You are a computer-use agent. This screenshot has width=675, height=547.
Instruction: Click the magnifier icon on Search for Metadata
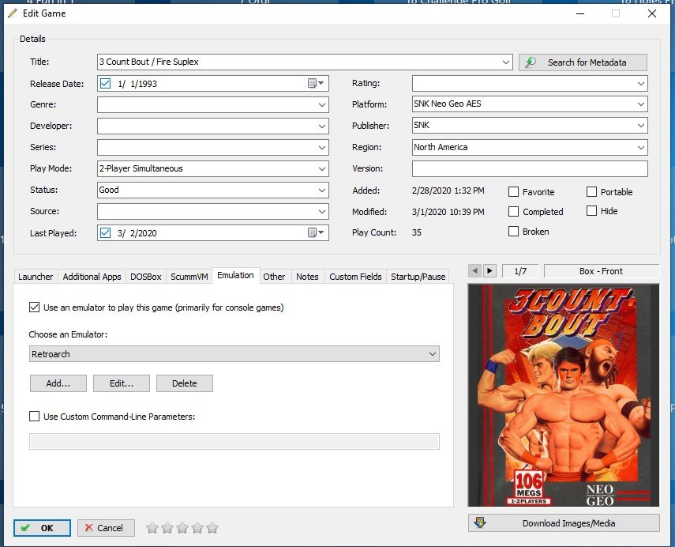[x=531, y=62]
